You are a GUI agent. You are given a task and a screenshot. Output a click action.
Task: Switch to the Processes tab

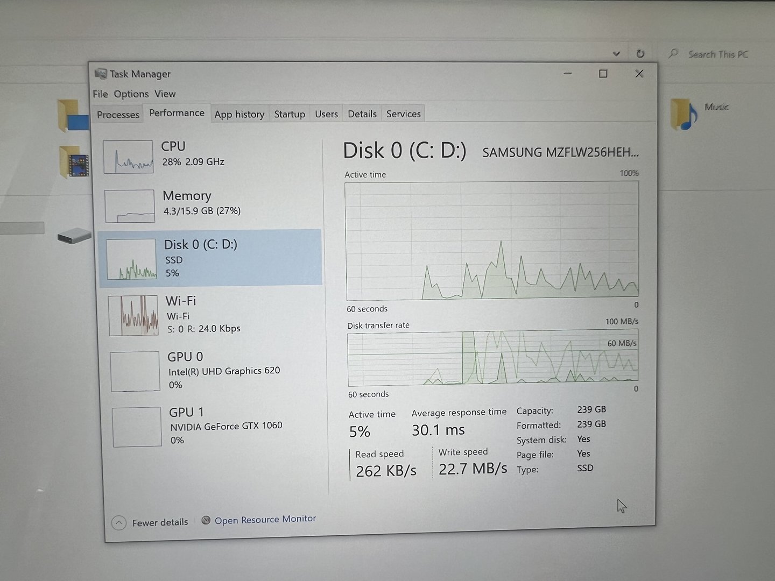[118, 115]
